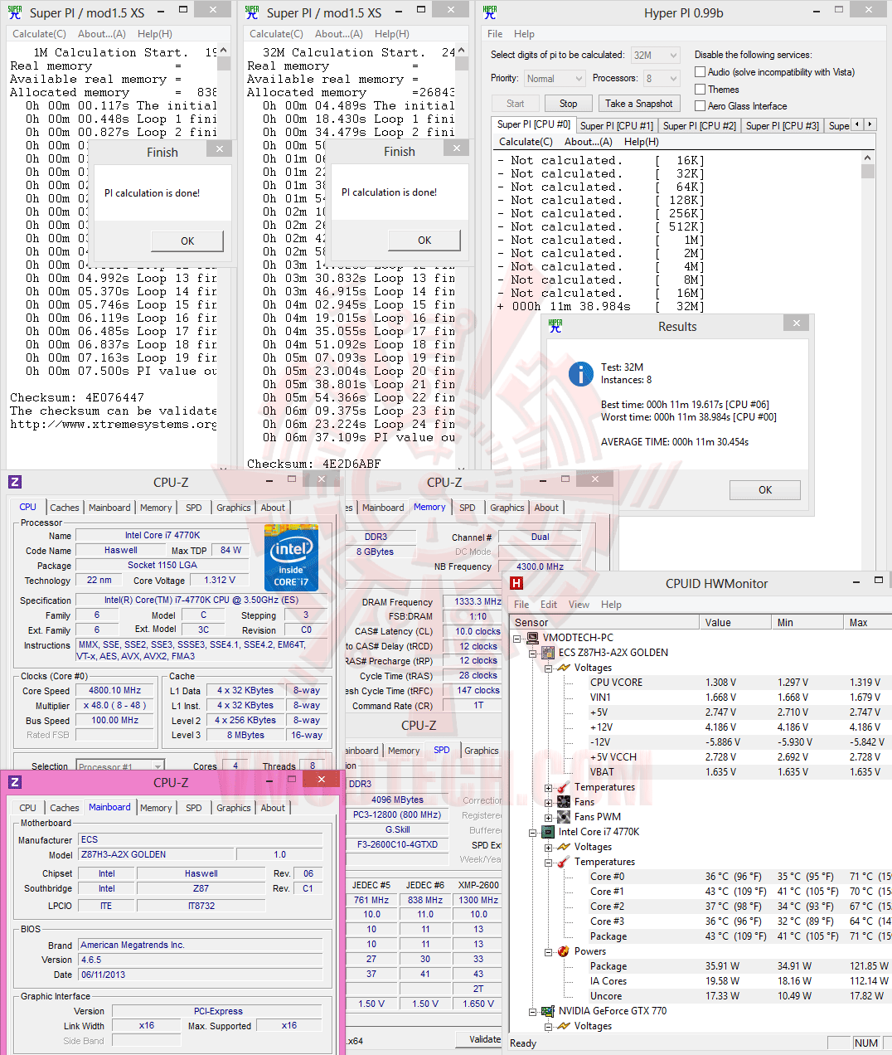Screen dimensions: 892x1055
Task: Expand Voltages under Intel Core i7 4770K
Action: pos(549,848)
